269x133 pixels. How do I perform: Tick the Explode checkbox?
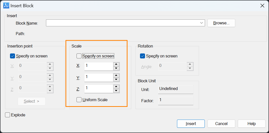(x=7, y=115)
